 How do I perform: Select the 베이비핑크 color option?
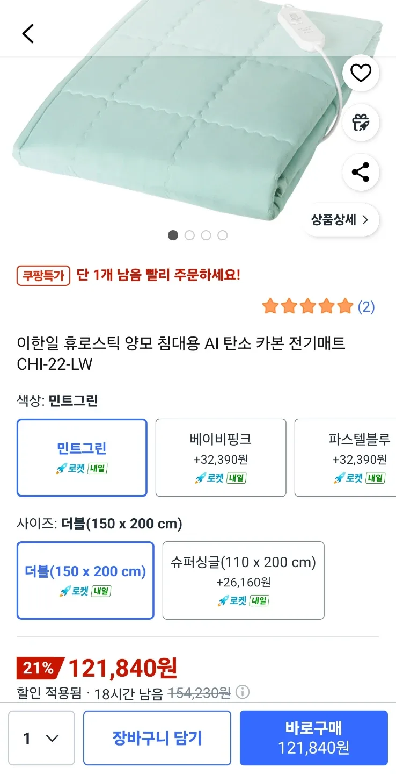click(221, 457)
